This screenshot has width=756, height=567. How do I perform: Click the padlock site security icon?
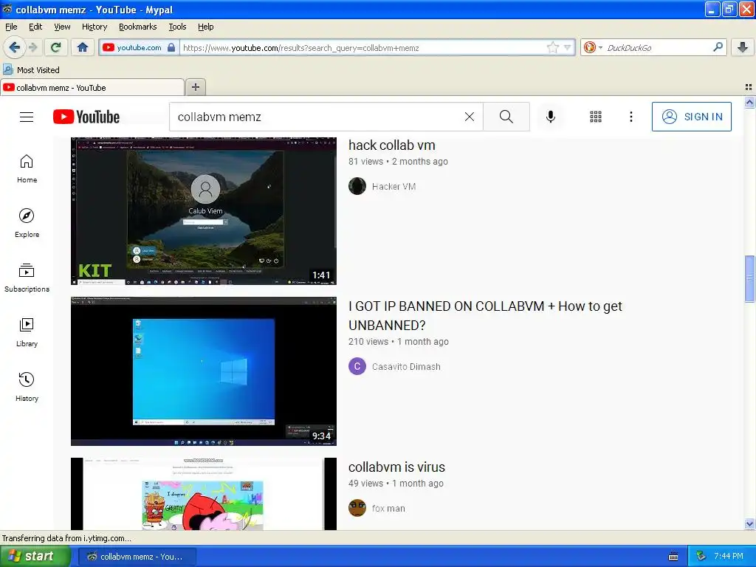pyautogui.click(x=171, y=47)
